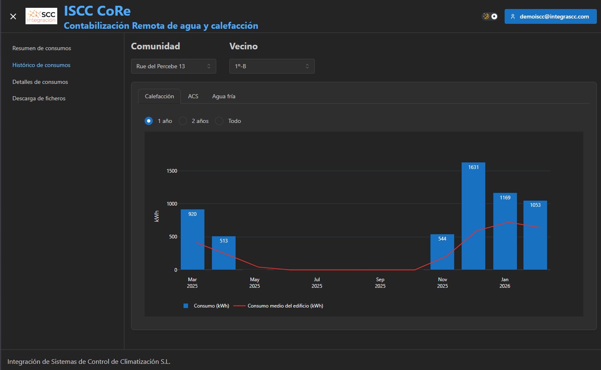Select the Calefacción tab
The image size is (601, 370).
pyautogui.click(x=159, y=96)
